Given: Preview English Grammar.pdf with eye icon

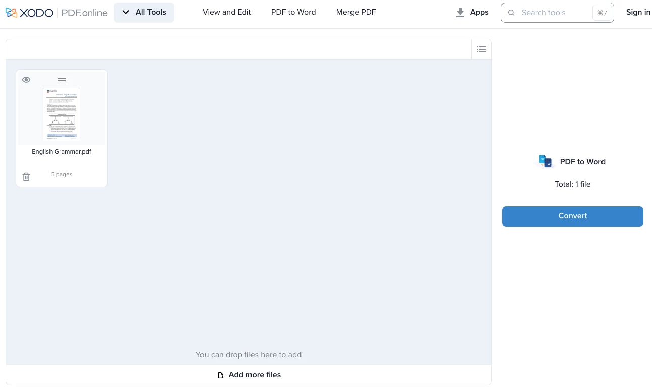Looking at the screenshot, I should [x=26, y=80].
